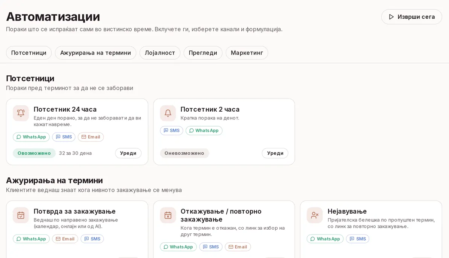Open the Потсетници filter tab

point(29,53)
